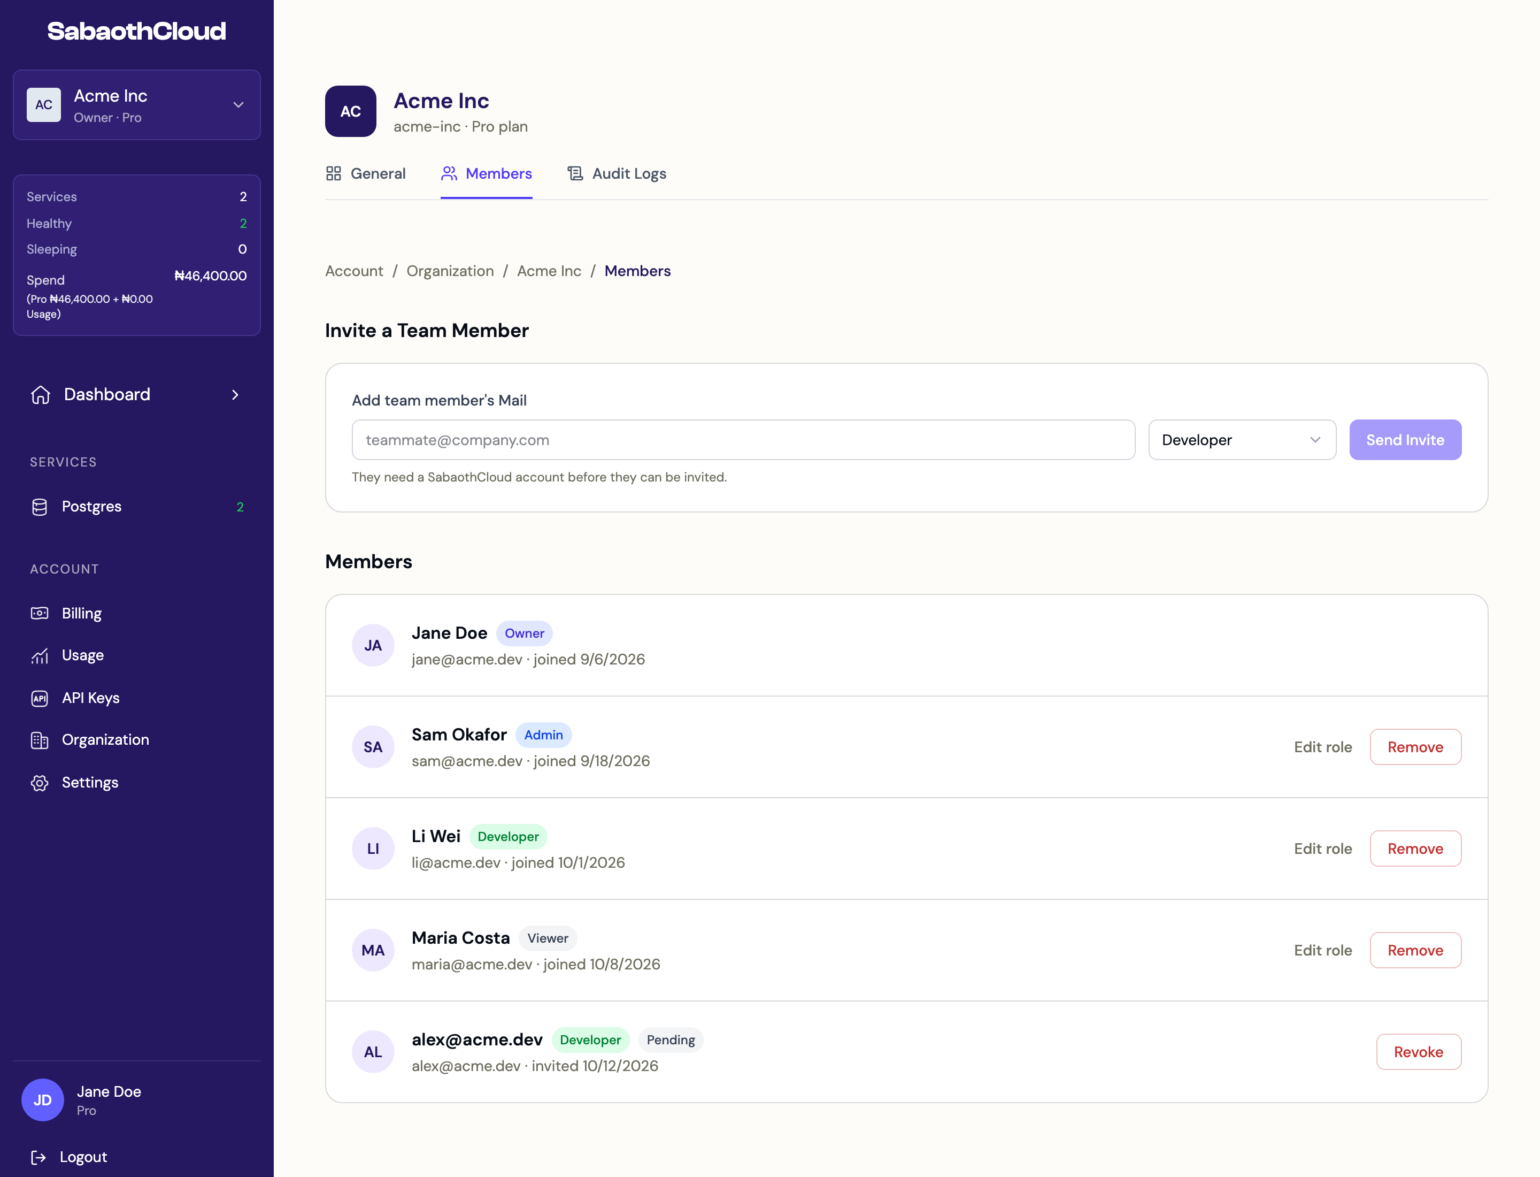Screen dimensions: 1540x1177
Task: Click the Audit Logs scroll icon
Action: tap(575, 174)
